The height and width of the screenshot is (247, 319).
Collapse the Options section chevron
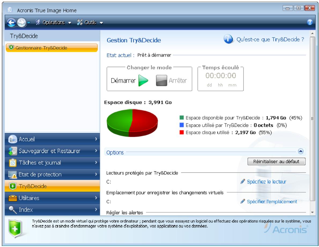301,151
